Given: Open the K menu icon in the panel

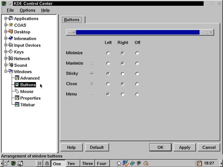Looking at the screenshot, I should [6, 164].
